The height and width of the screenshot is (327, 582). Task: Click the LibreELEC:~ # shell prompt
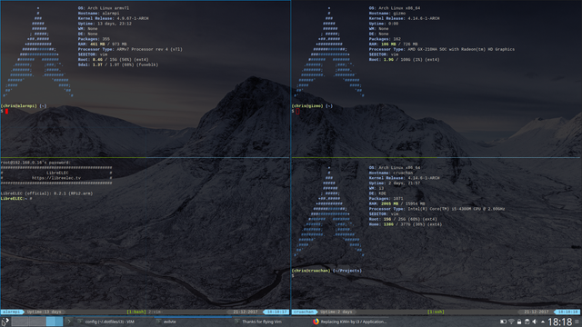point(16,199)
